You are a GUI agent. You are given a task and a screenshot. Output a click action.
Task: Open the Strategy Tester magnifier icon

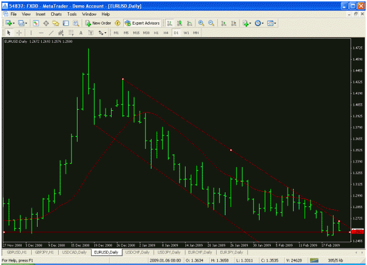click(x=76, y=23)
